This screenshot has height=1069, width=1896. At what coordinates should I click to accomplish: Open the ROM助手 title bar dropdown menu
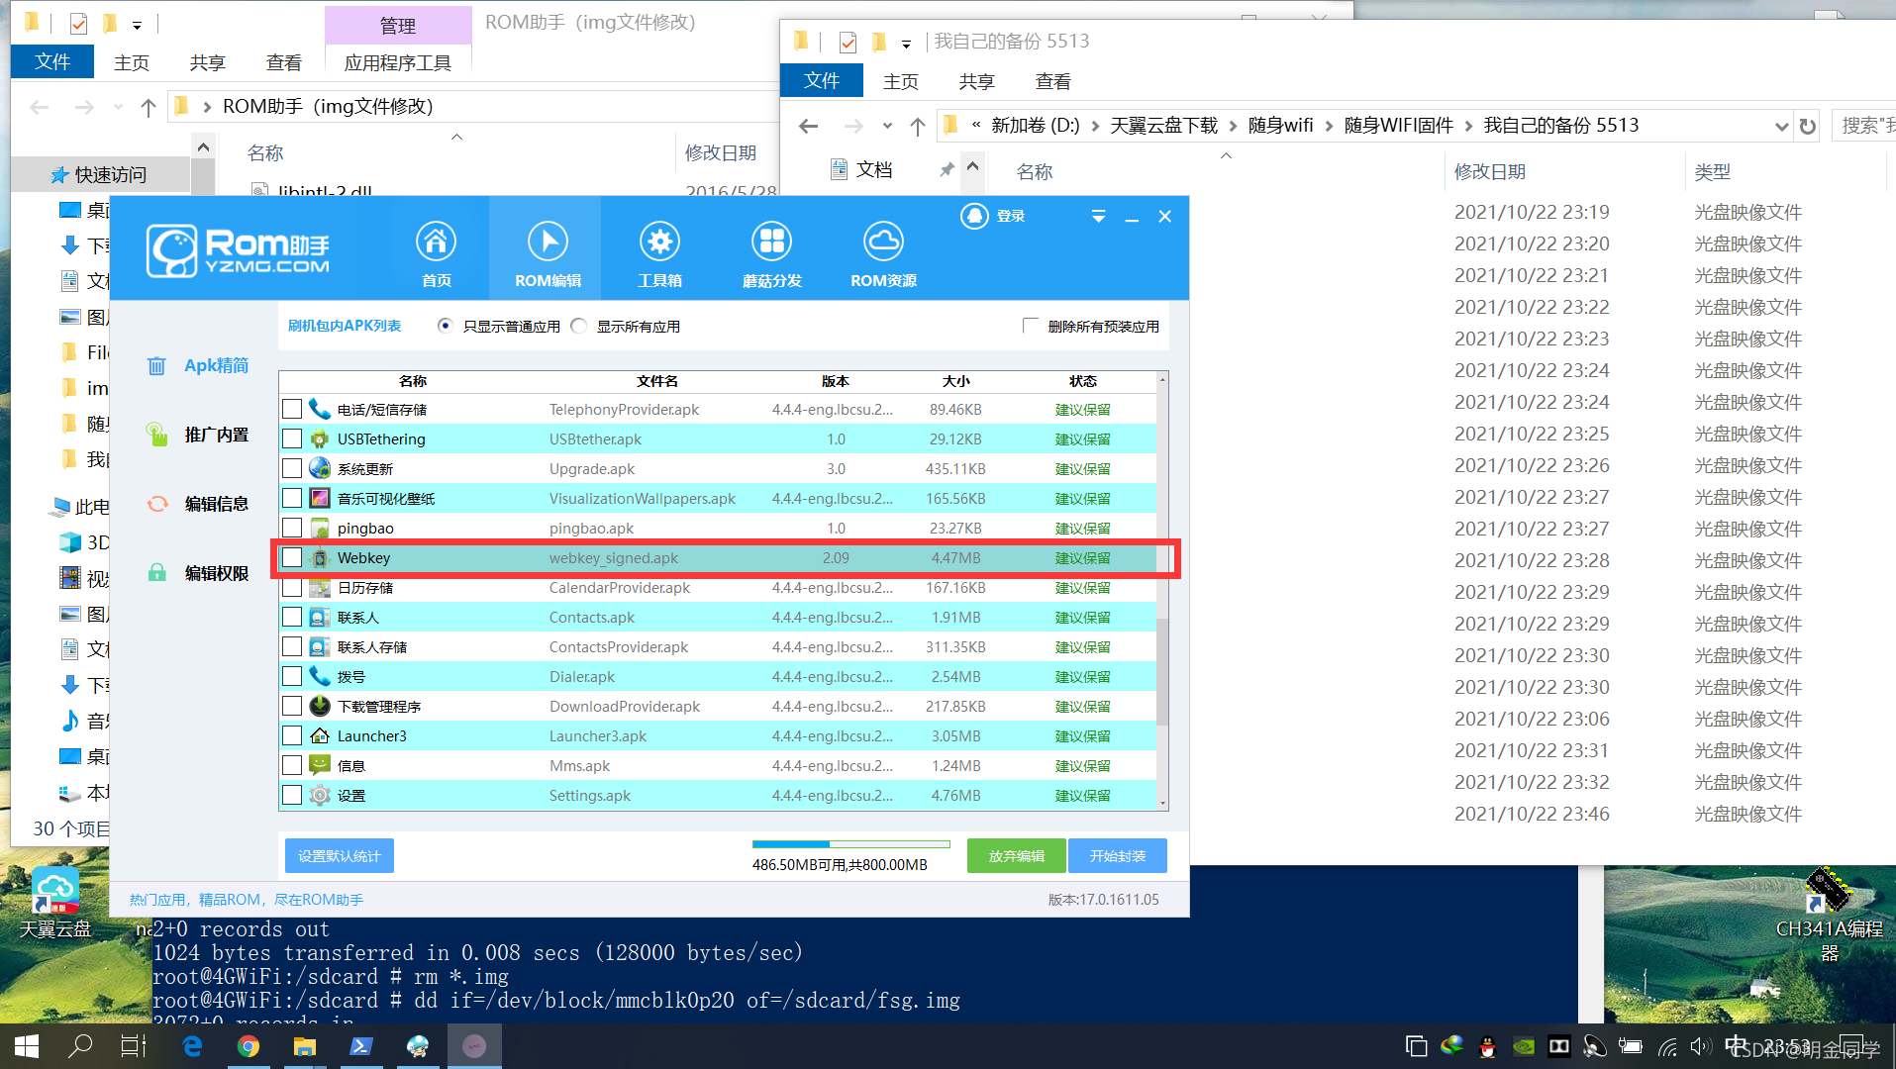1098,216
